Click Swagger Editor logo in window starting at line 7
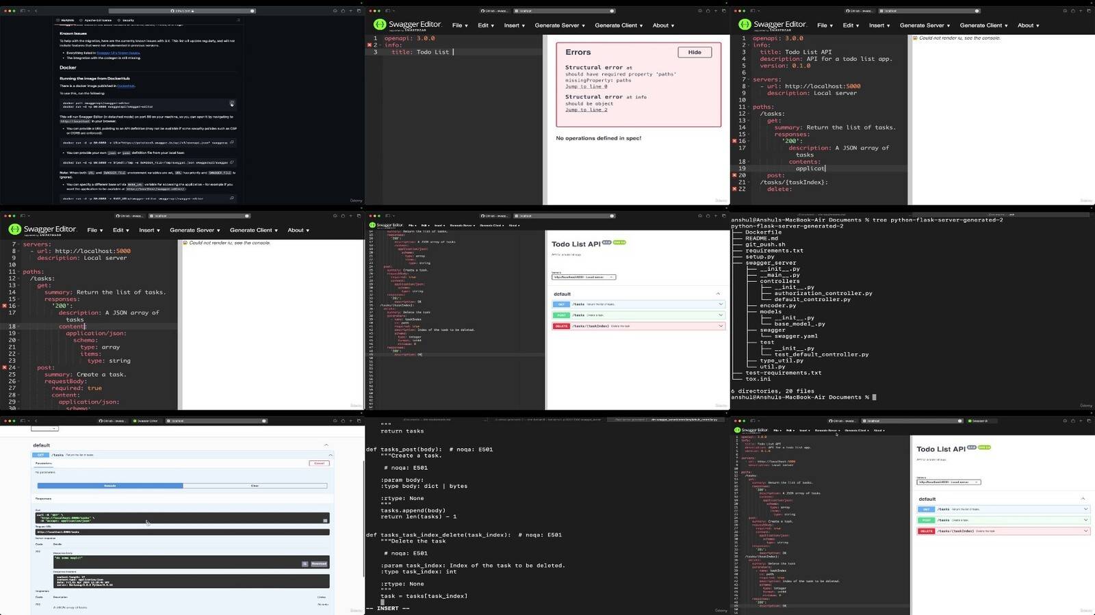Image resolution: width=1095 pixels, height=615 pixels. 42,230
